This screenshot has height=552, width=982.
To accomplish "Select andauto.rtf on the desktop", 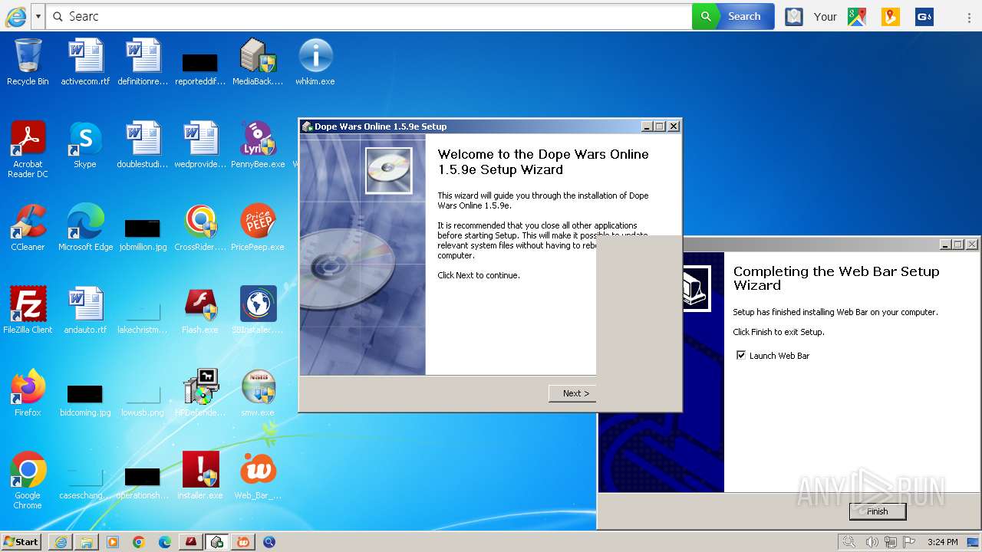I will click(85, 310).
